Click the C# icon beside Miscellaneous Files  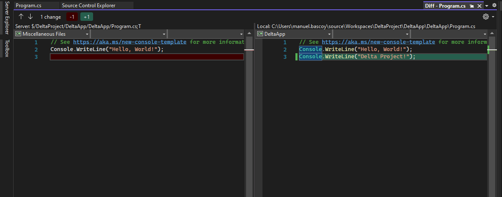pyautogui.click(x=18, y=34)
